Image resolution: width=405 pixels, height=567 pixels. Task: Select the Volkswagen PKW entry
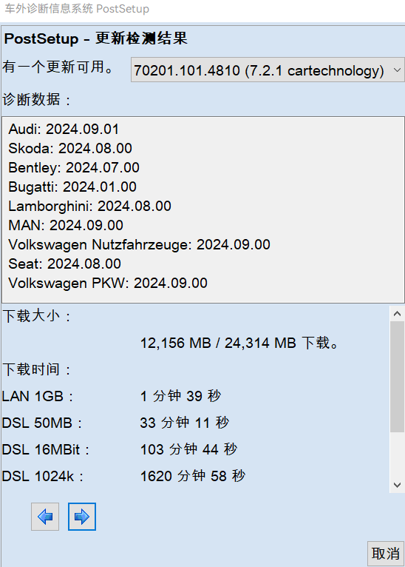[x=108, y=283]
